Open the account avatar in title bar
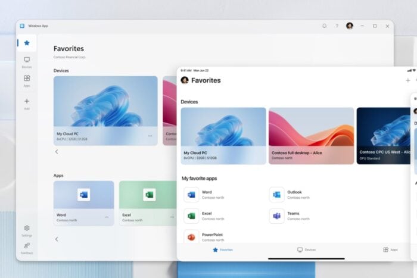 (350, 26)
